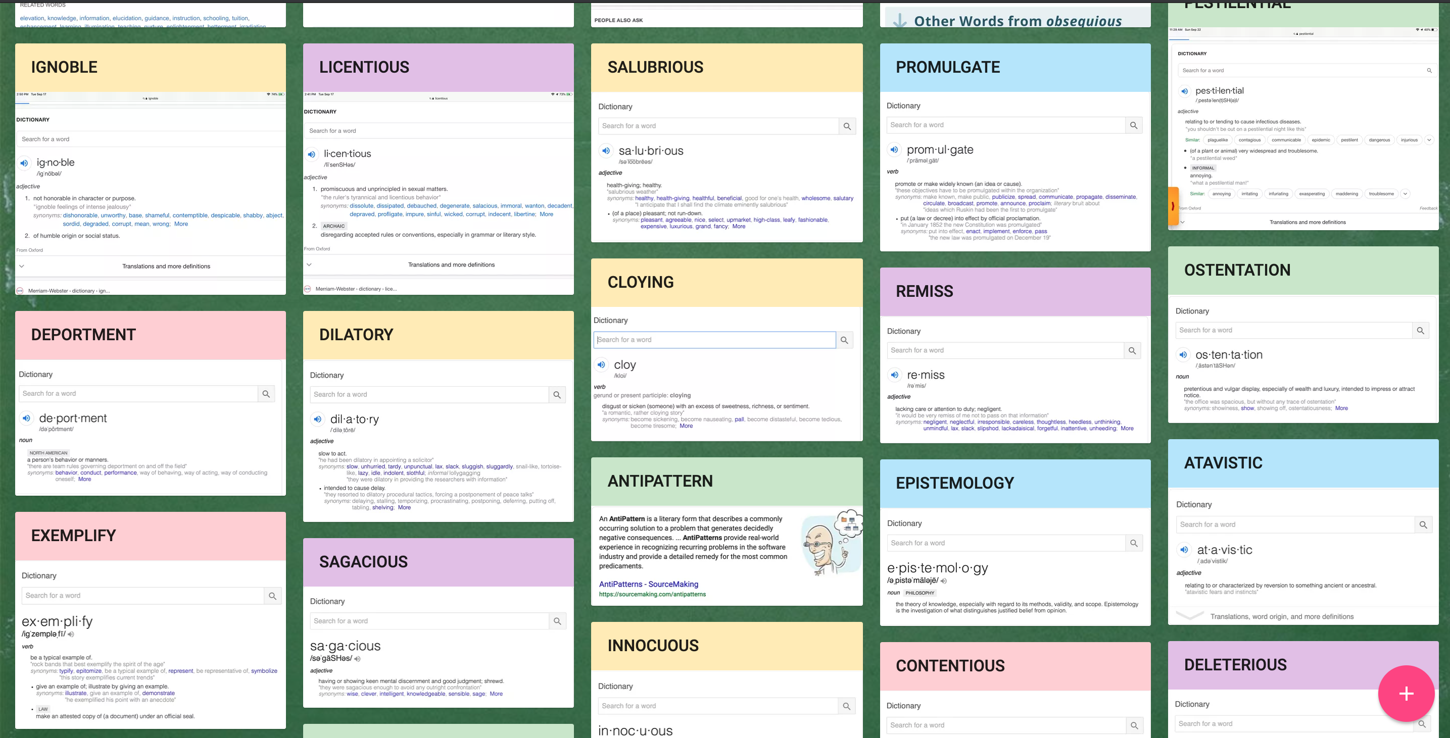Expand the translations chevron in the Licentious card
1450x738 pixels.
tap(309, 265)
